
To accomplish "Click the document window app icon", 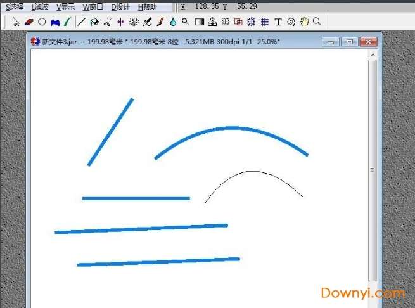I will click(35, 42).
